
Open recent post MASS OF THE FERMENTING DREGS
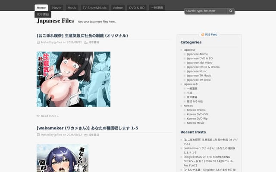tap(209, 161)
